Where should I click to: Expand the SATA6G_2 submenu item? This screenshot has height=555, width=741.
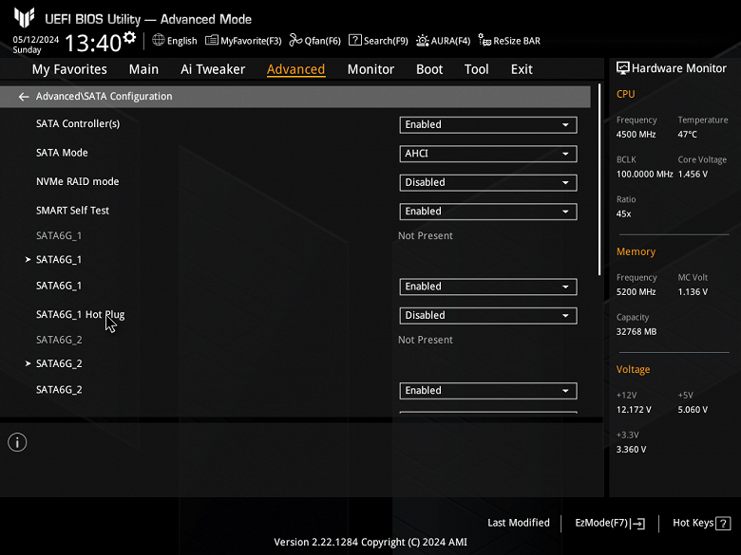coord(58,364)
